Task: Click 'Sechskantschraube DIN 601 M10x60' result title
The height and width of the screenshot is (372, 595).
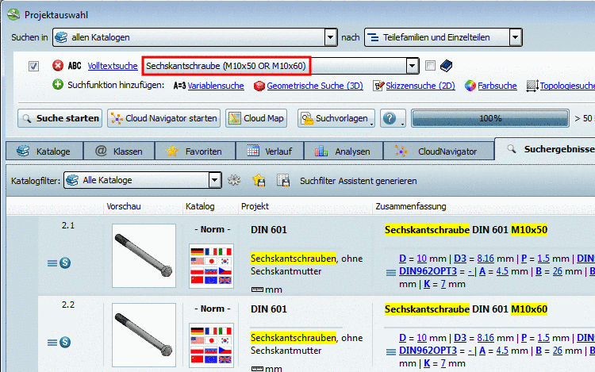Action: [466, 309]
